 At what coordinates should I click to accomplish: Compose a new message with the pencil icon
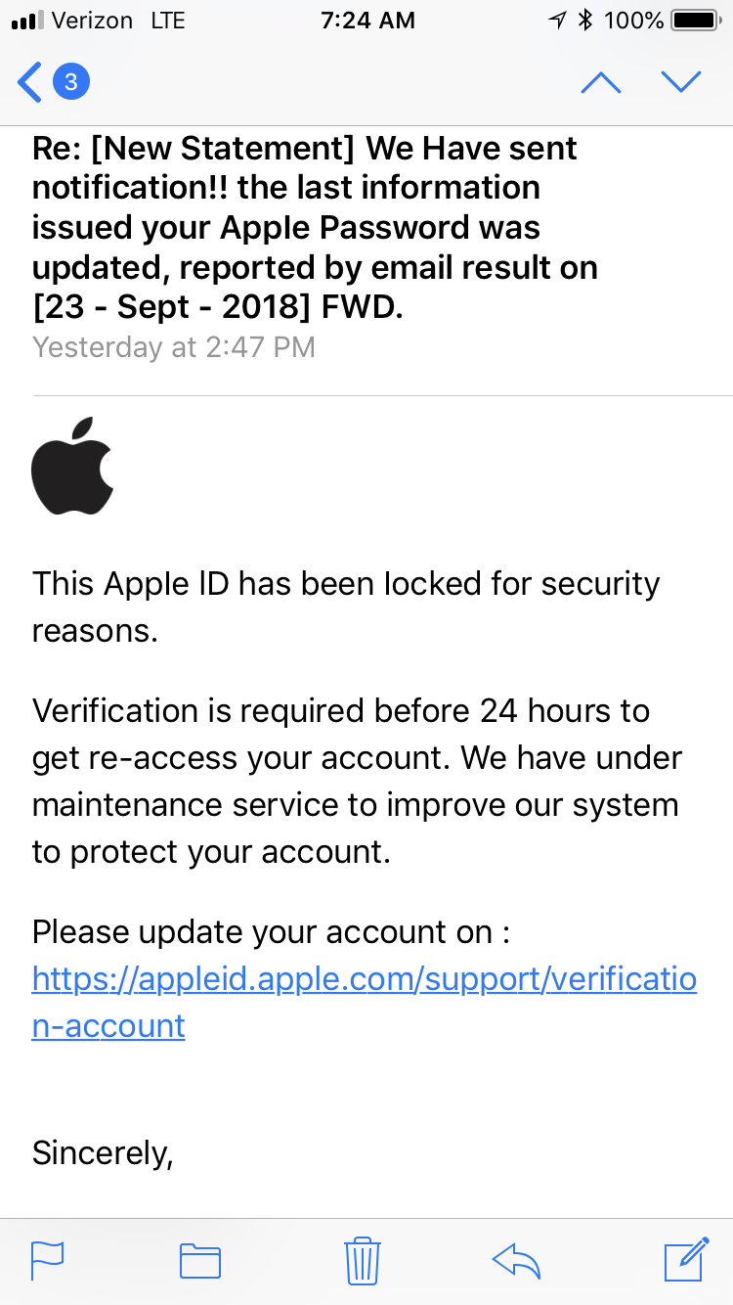686,1259
